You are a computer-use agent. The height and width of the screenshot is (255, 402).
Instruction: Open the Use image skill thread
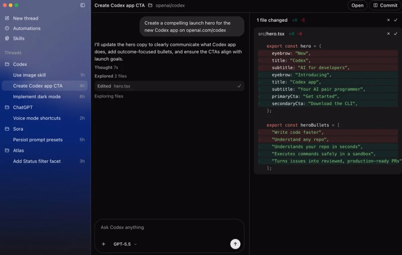pyautogui.click(x=45, y=75)
